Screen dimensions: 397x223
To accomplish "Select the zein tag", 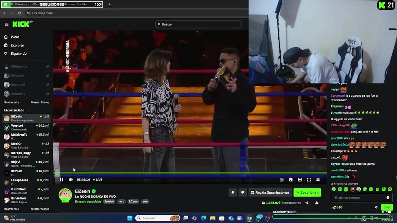I will pos(145,201).
